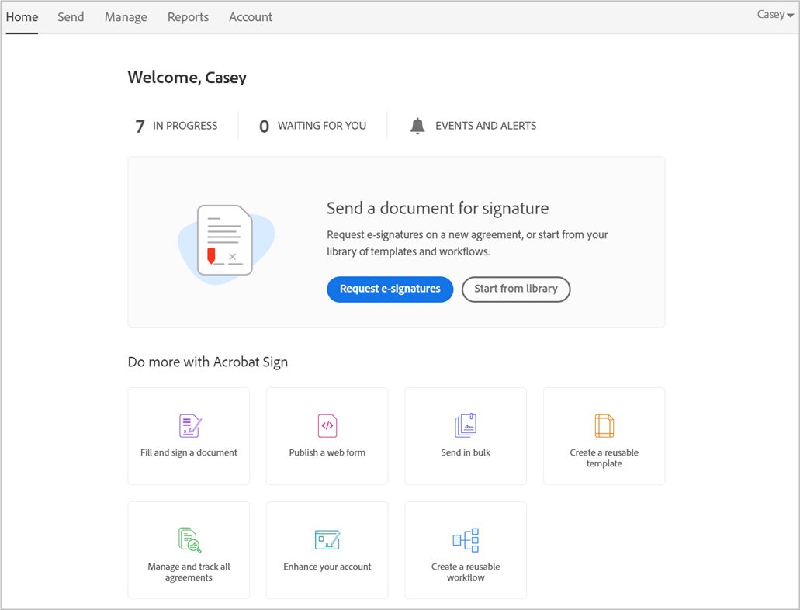View the 7 In Progress agreements

[177, 126]
